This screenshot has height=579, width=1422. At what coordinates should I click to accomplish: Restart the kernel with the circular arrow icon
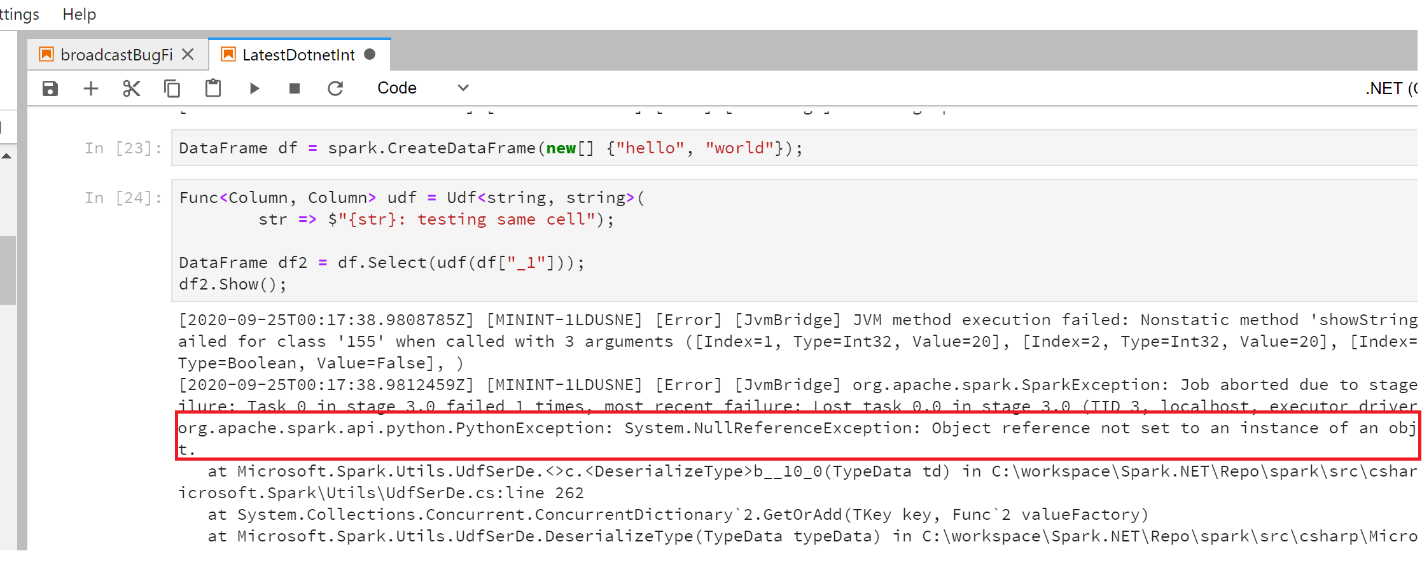[x=335, y=88]
